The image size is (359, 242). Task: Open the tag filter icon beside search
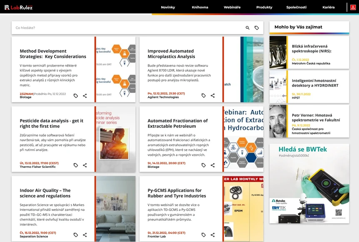pos(257,27)
